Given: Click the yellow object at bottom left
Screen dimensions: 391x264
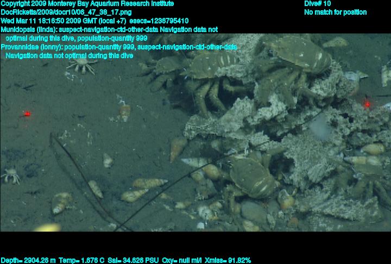Looking at the screenshot, I should (49, 227).
